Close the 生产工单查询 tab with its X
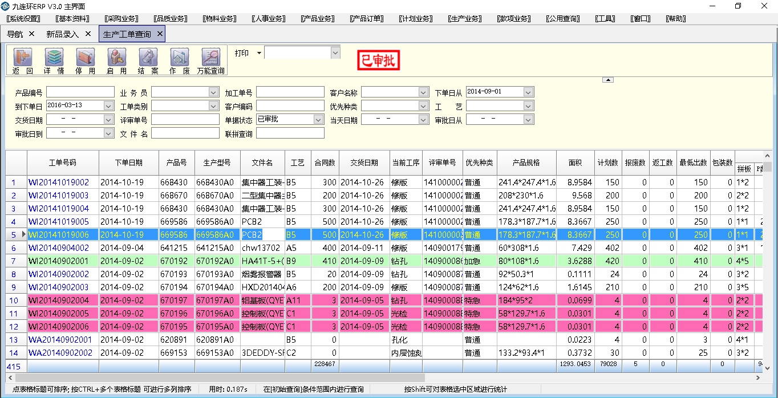This screenshot has height=398, width=778. (x=160, y=34)
